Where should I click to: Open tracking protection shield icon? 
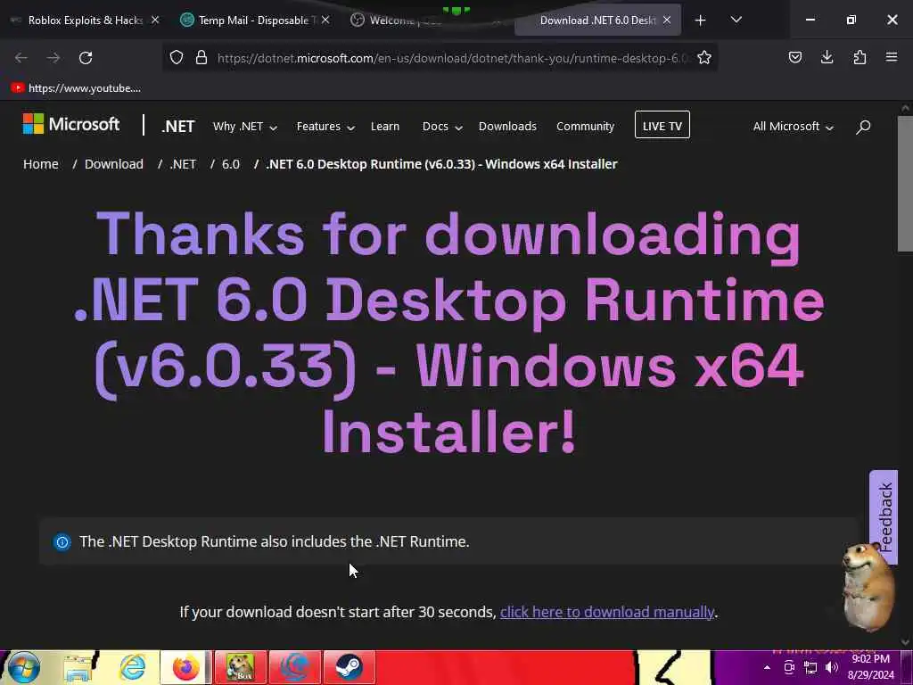coord(177,57)
